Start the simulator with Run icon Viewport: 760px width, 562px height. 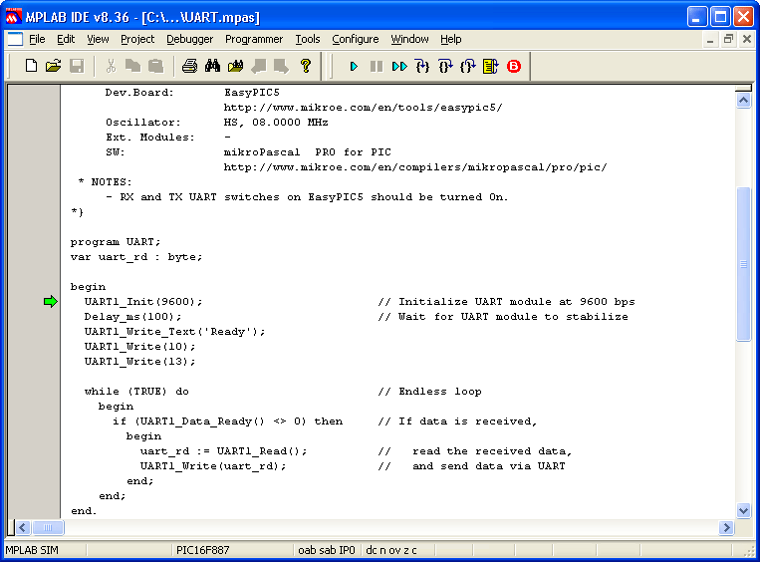(x=354, y=66)
